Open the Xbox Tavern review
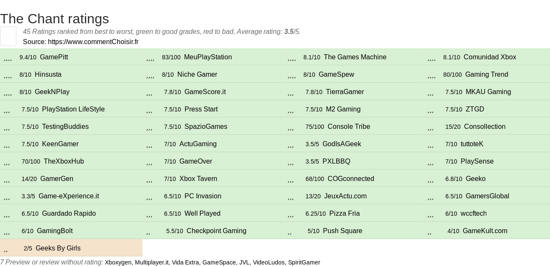 pyautogui.click(x=213, y=178)
